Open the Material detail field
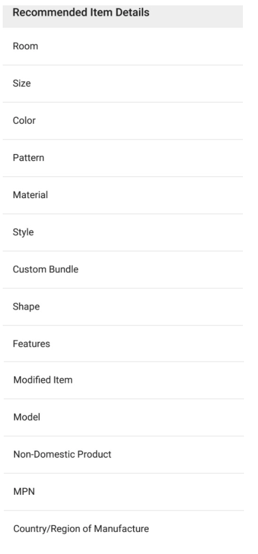 coord(123,195)
